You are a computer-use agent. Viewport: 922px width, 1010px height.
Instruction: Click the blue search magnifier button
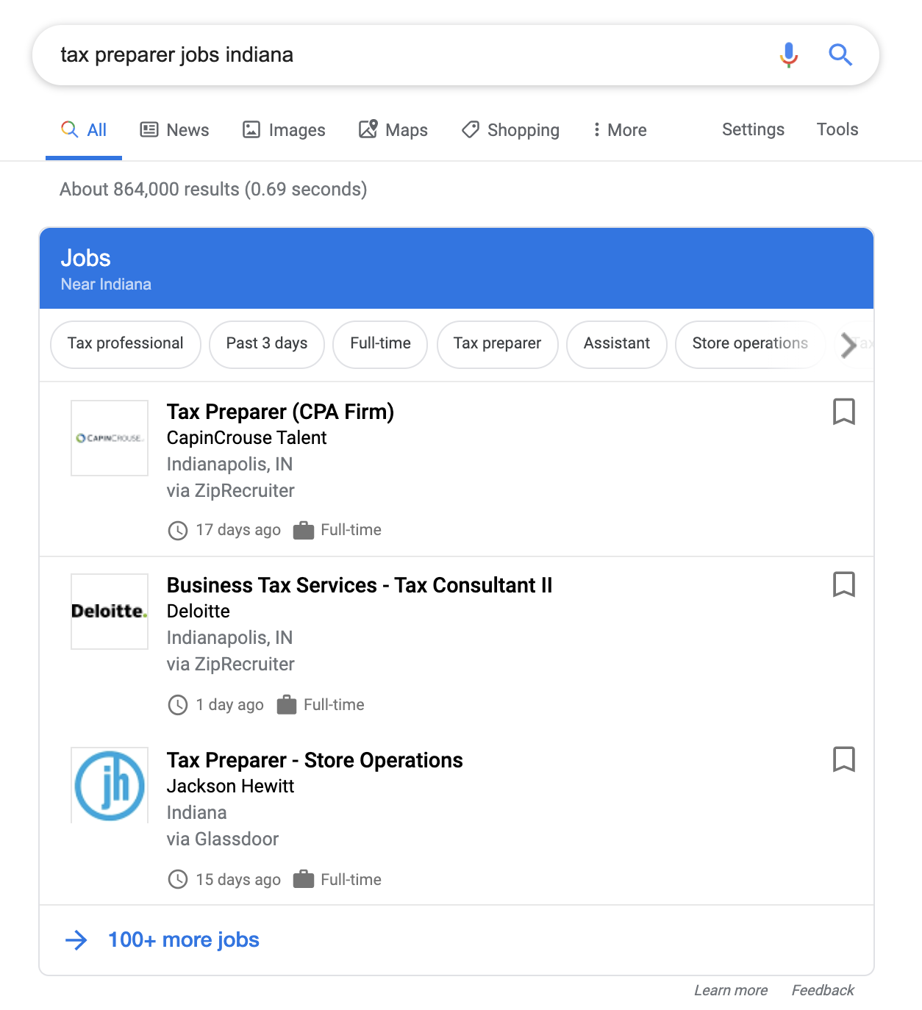[840, 55]
